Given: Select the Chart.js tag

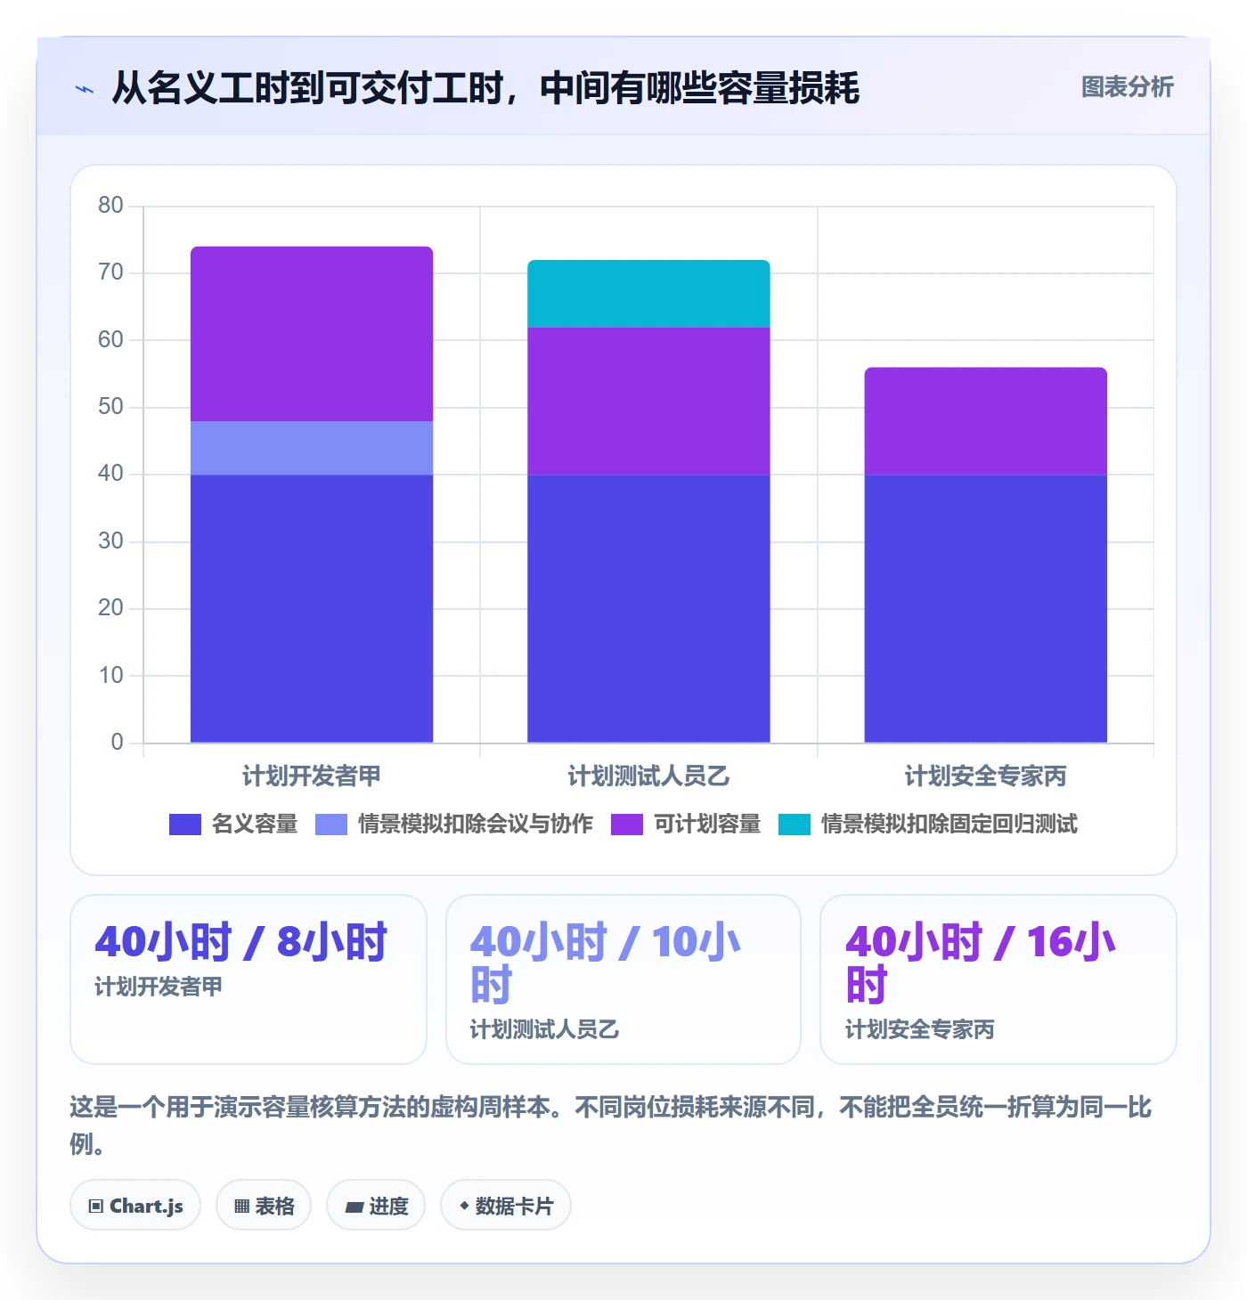Looking at the screenshot, I should pyautogui.click(x=135, y=1206).
